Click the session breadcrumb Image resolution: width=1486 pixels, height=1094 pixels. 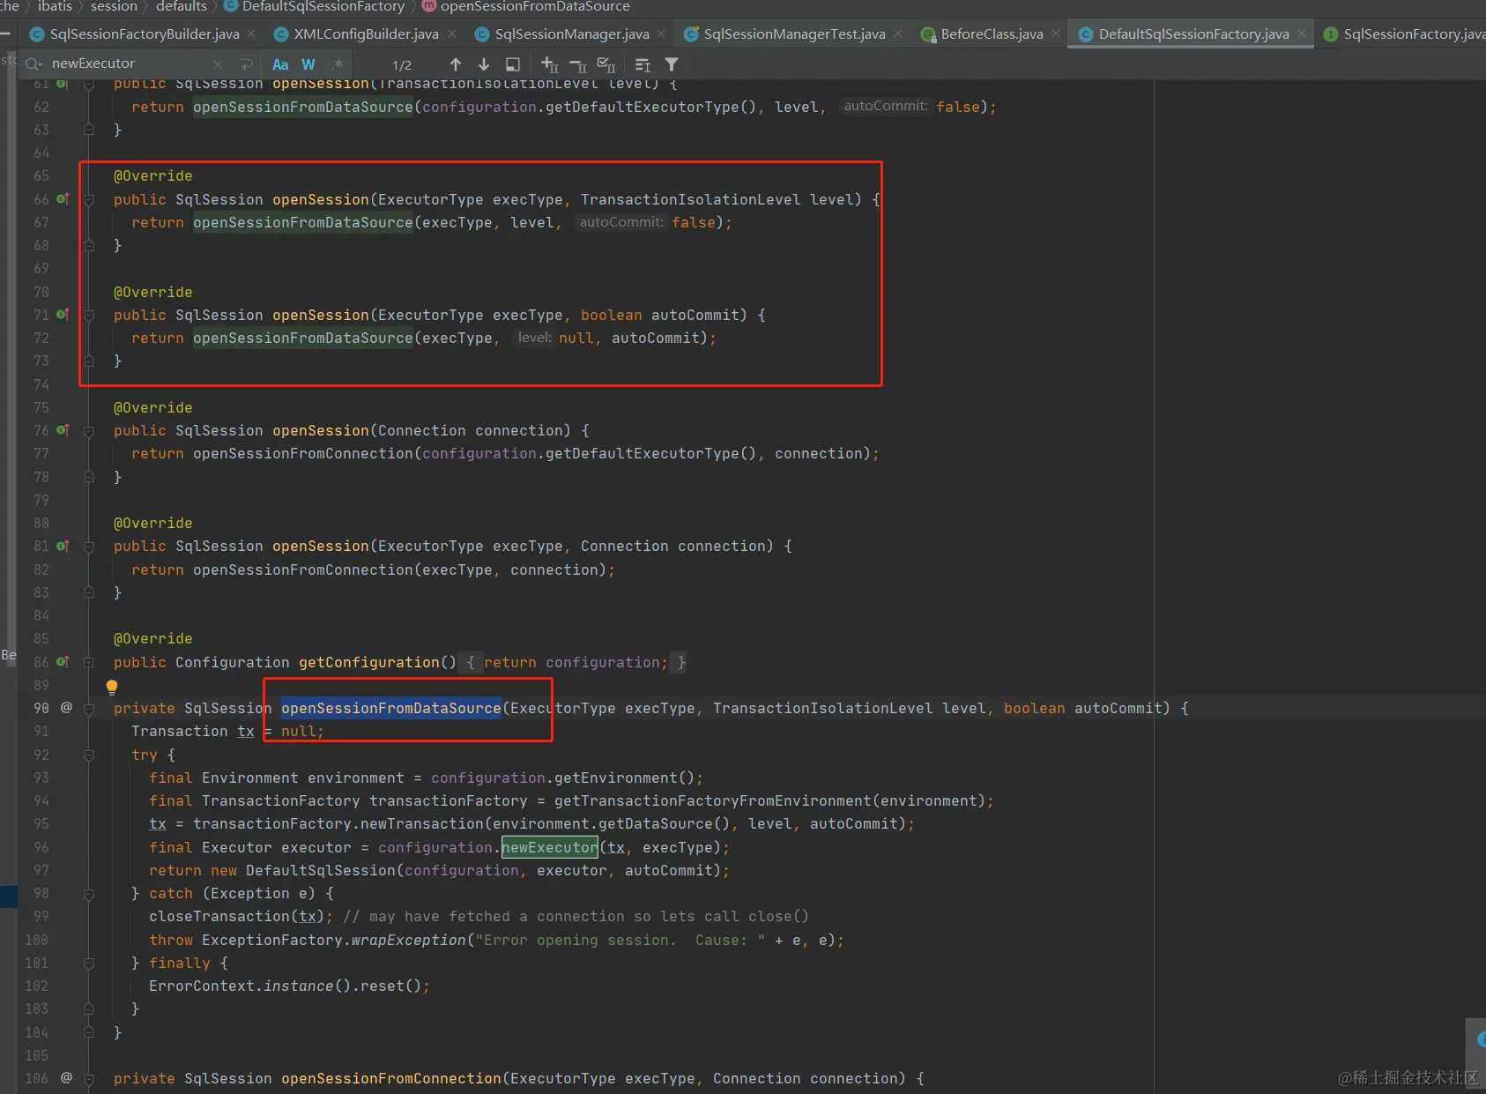[x=114, y=7]
